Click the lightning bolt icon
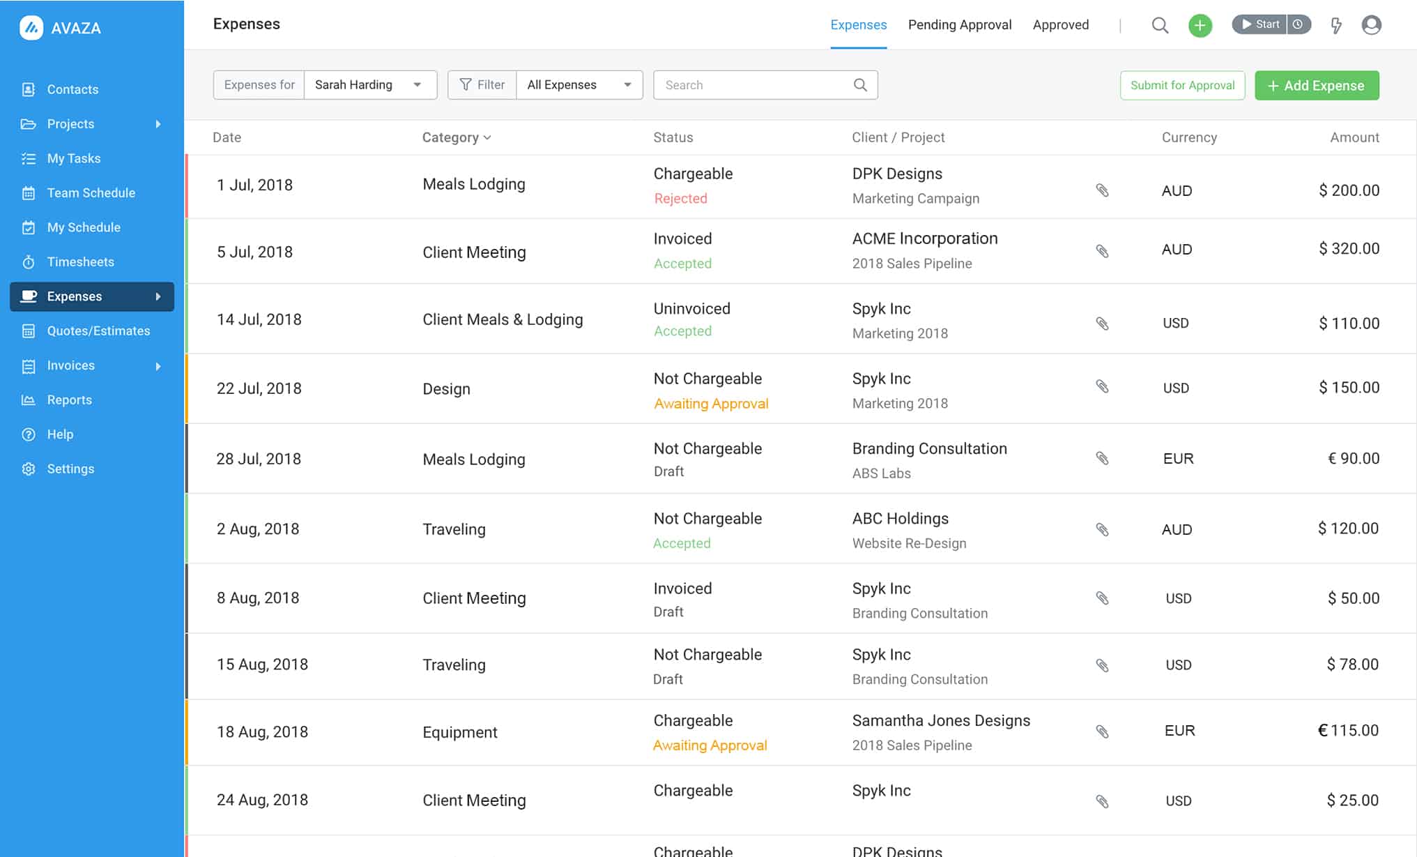 click(1336, 26)
